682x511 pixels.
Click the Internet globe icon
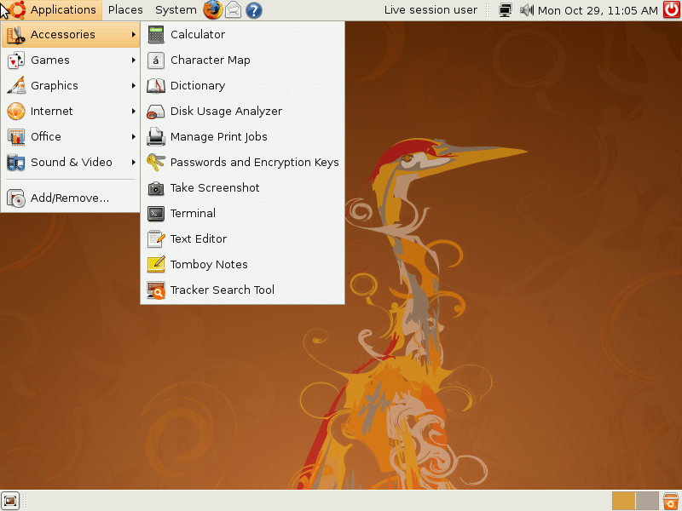[x=15, y=112]
